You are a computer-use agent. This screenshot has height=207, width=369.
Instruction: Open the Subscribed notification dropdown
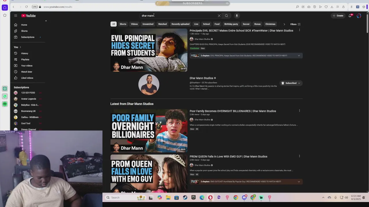pyautogui.click(x=291, y=83)
